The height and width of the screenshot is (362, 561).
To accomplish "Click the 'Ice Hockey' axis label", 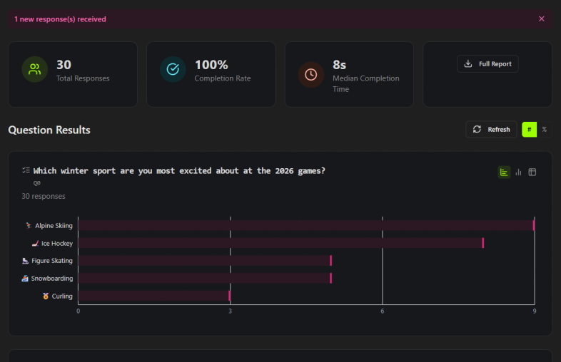I will (x=57, y=244).
